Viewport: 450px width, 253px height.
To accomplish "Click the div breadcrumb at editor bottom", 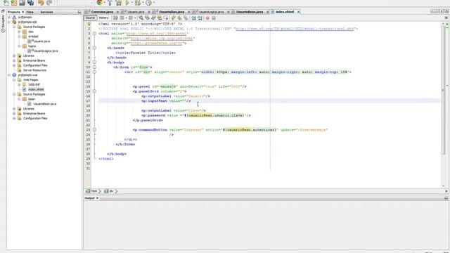I will (110, 191).
